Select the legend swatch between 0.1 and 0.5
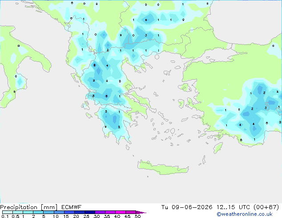The width and height of the screenshot is (282, 218). point(8,212)
